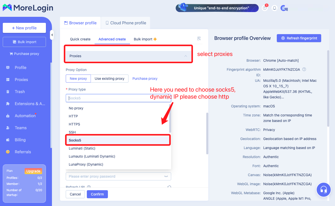Open Automation in the sidebar menu
Viewport: 335px width, 206px height.
[25, 116]
